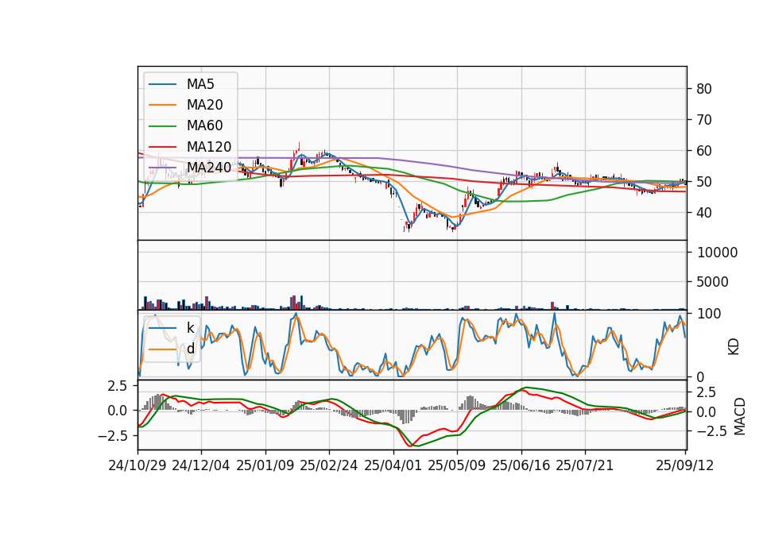
Task: Click the green MA60 legend line sample
Action: pos(162,126)
